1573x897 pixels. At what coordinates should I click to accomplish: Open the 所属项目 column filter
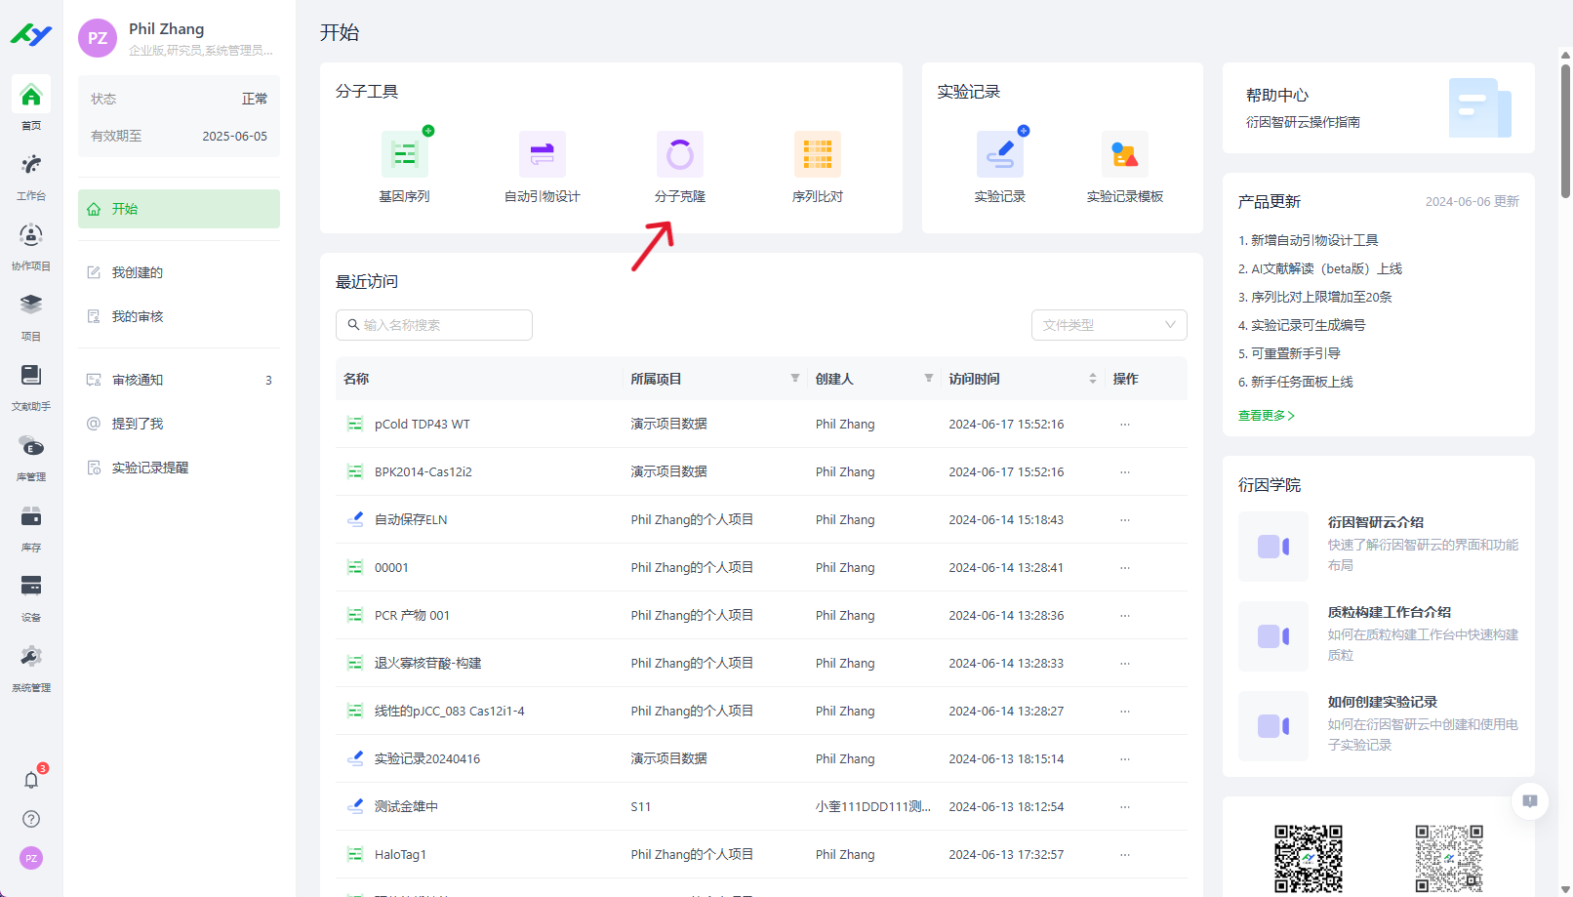(795, 379)
